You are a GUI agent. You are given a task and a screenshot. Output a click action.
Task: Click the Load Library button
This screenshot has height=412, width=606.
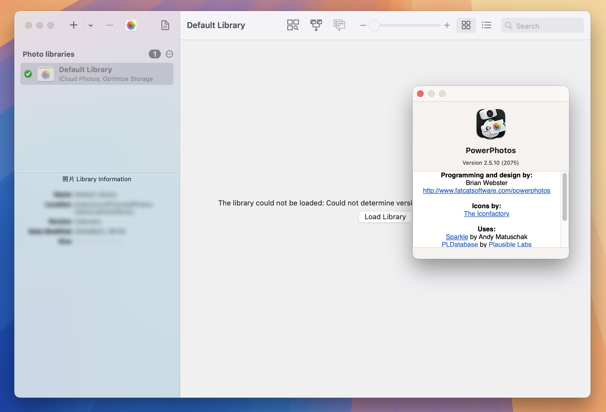coord(385,216)
